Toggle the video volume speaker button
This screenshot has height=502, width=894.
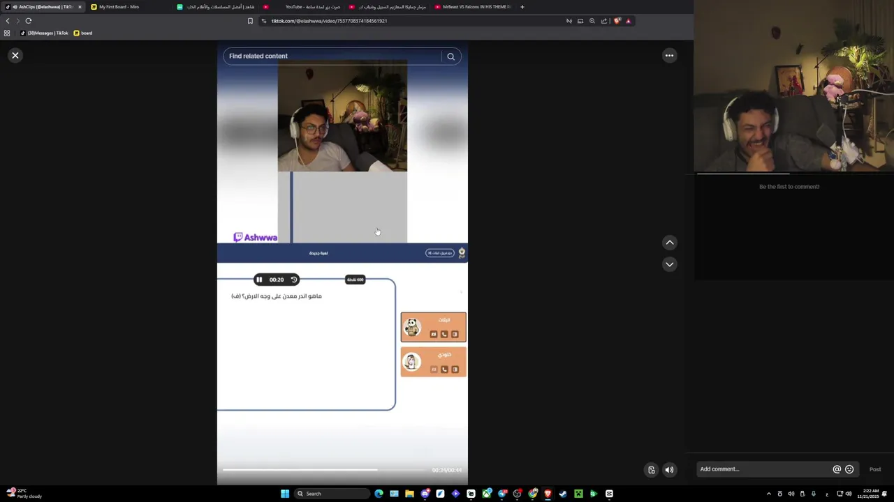(x=669, y=470)
